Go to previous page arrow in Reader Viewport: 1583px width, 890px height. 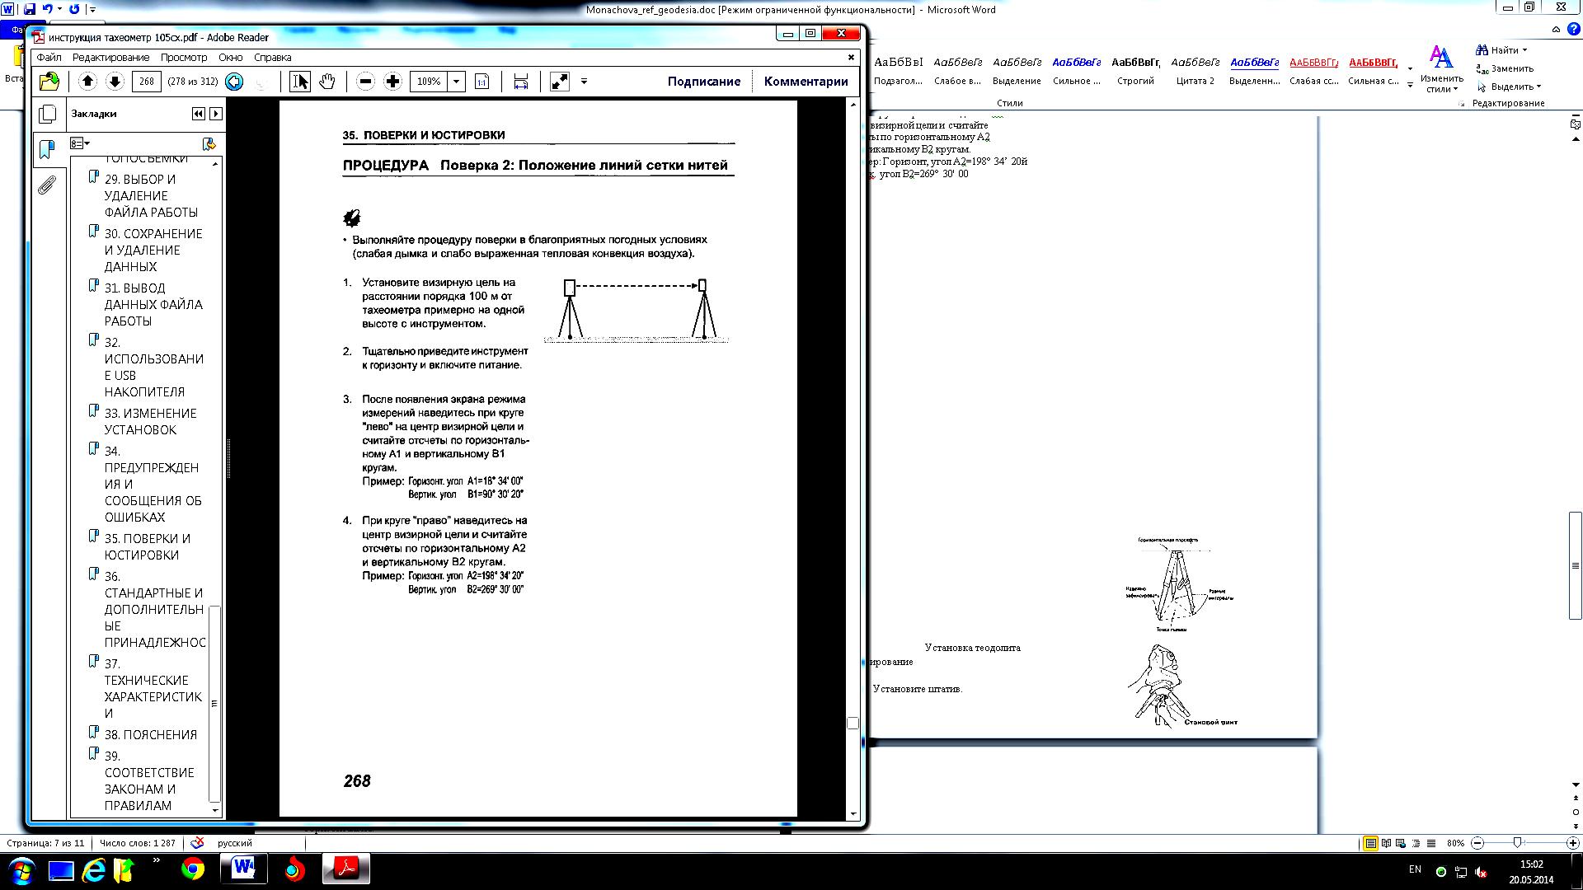coord(88,81)
